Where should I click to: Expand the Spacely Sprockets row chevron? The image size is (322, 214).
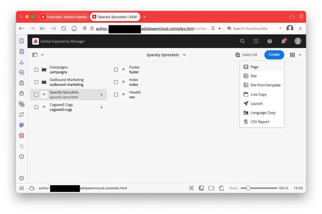(102, 95)
